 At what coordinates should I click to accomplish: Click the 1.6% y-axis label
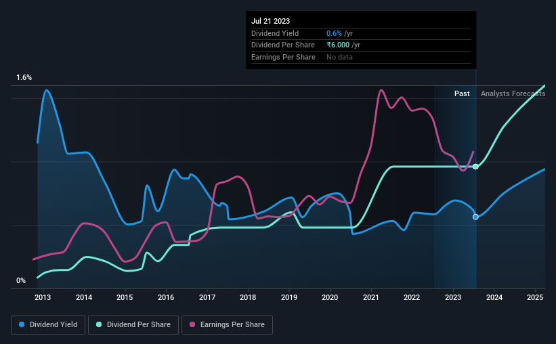(x=24, y=77)
